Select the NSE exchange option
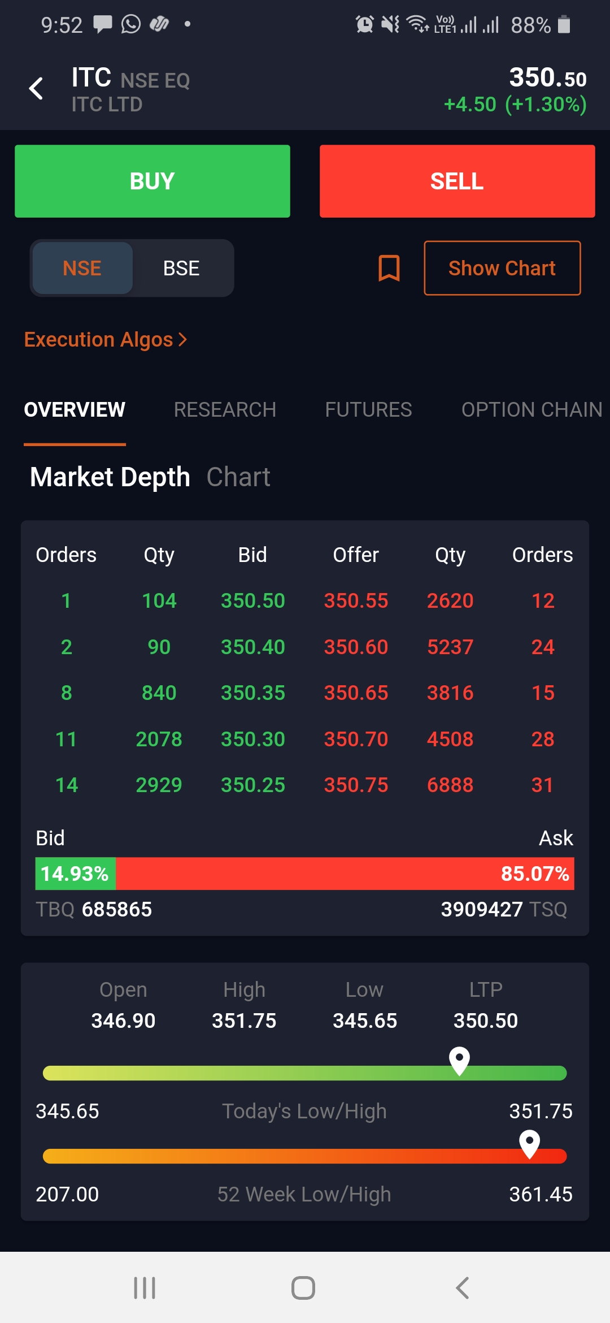 coord(82,268)
